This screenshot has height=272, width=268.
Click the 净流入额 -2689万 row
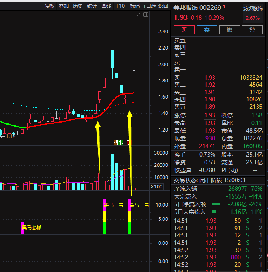coord(218,189)
